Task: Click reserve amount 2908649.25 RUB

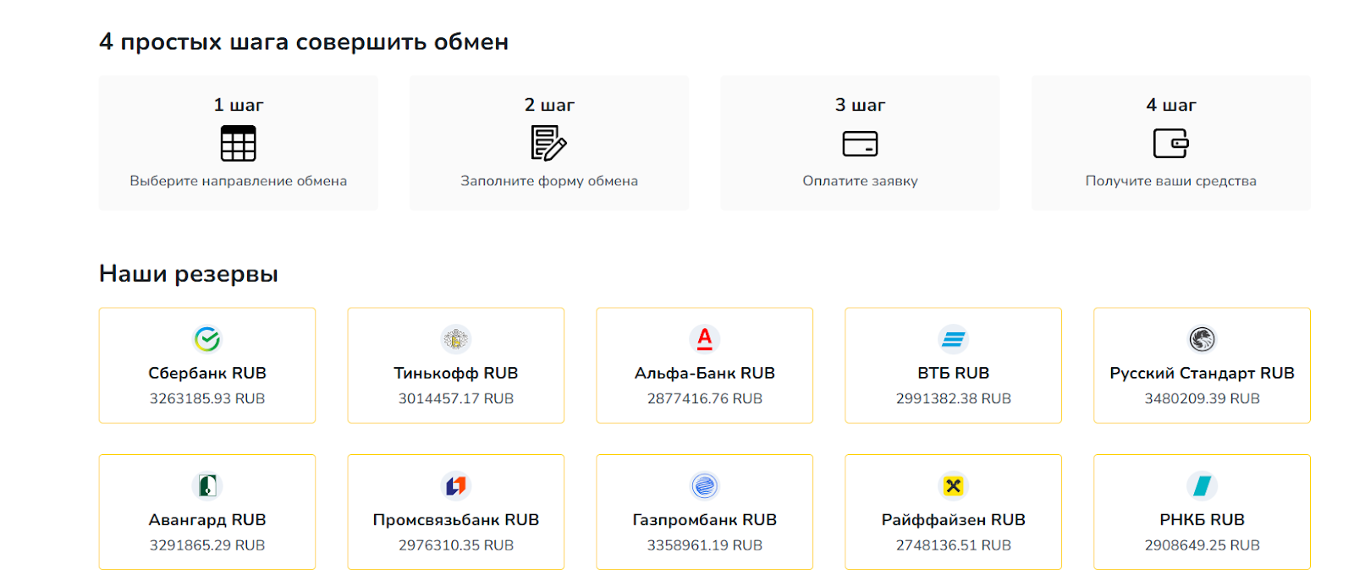Action: point(1203,545)
